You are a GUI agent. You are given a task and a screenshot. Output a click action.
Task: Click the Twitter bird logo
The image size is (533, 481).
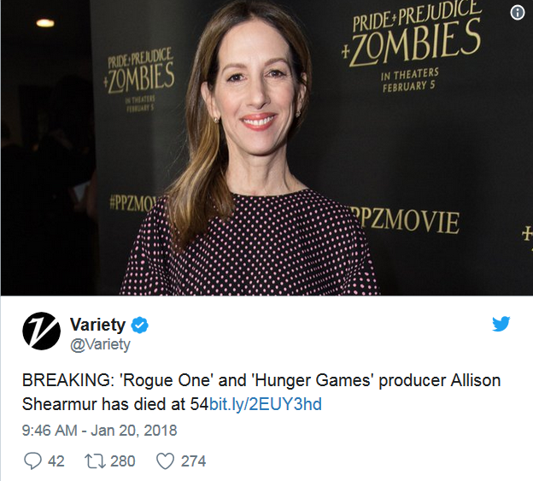(x=501, y=324)
